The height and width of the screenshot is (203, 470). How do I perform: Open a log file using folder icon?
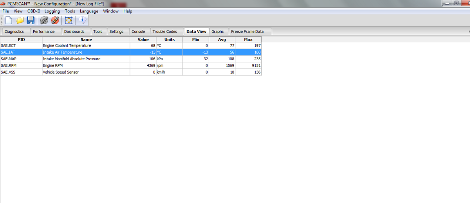coord(20,20)
